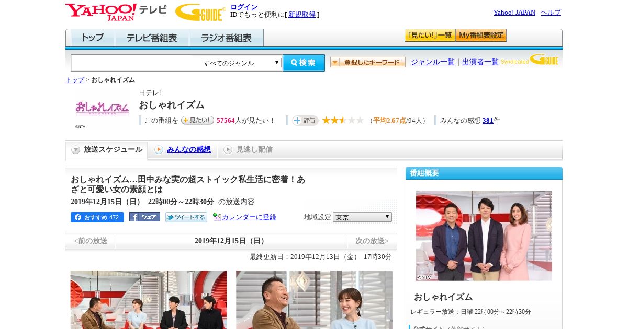
Task: Select the 見逃し配信 tab
Action: click(x=248, y=150)
